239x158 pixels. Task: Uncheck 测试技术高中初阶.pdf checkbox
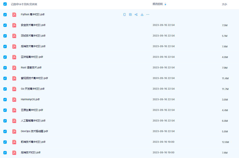[x=5, y=36]
